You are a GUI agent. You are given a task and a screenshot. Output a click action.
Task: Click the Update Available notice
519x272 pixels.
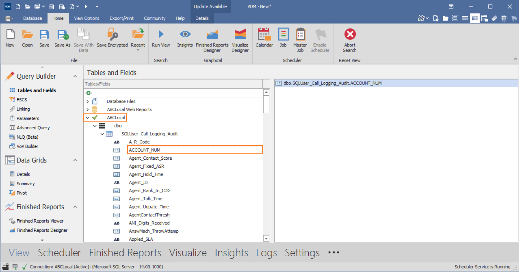(x=210, y=6)
